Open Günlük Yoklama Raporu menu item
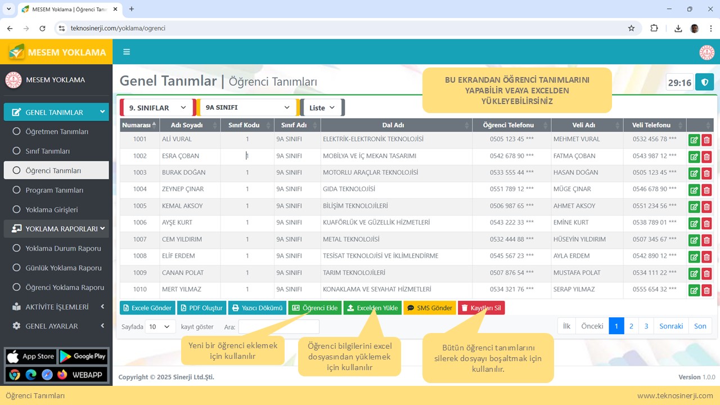The height and width of the screenshot is (405, 720). [63, 268]
